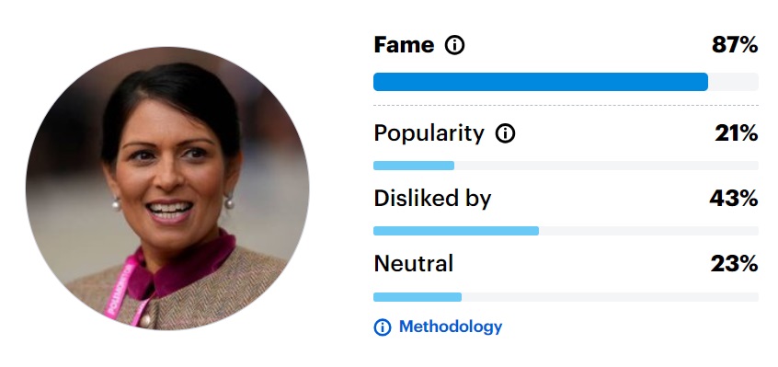Select the 43% disliked value
This screenshot has width=778, height=367.
coord(733,199)
